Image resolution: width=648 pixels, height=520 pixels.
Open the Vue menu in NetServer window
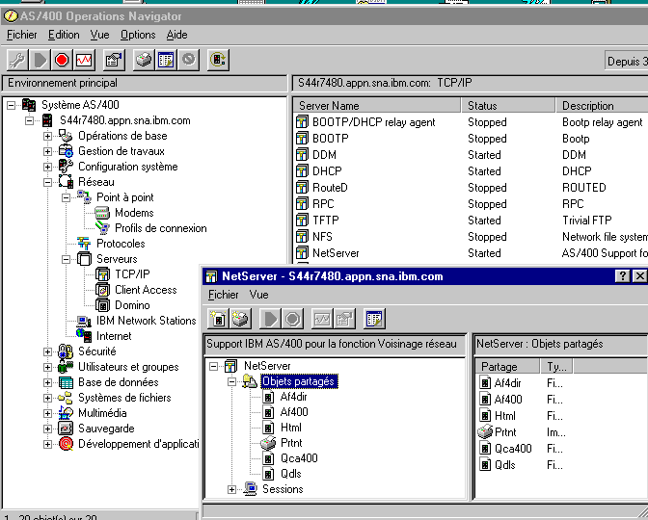258,295
